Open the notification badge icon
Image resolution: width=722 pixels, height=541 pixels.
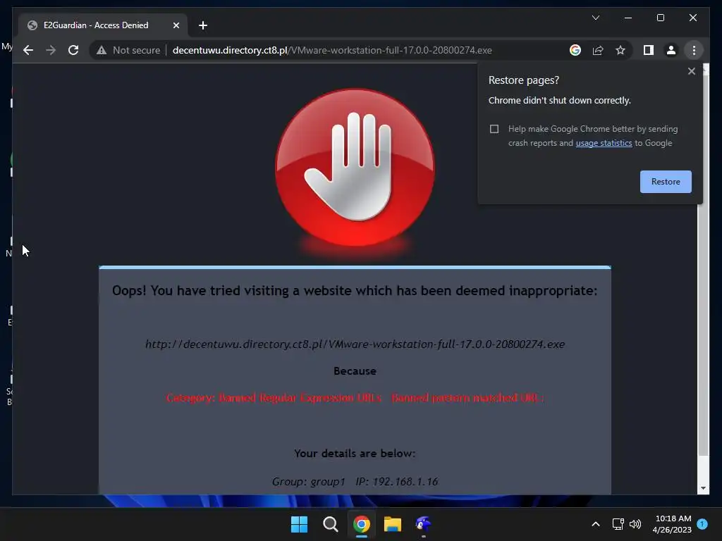coord(702,523)
